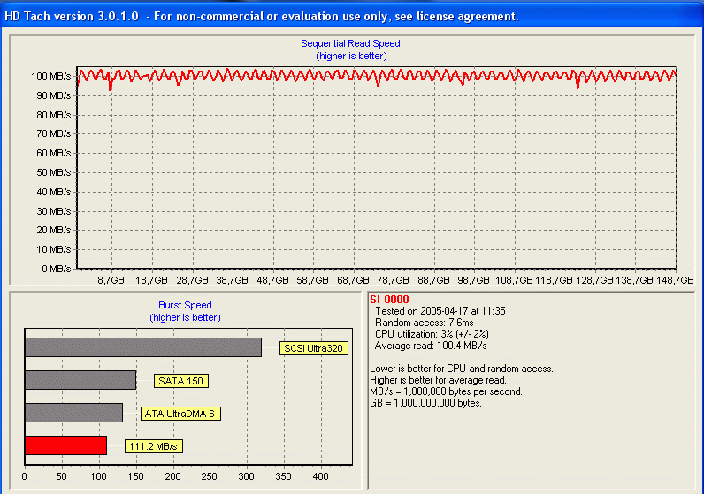Click the '138,7GB' x-axis label
Image resolution: width=704 pixels, height=494 pixels.
[x=634, y=280]
